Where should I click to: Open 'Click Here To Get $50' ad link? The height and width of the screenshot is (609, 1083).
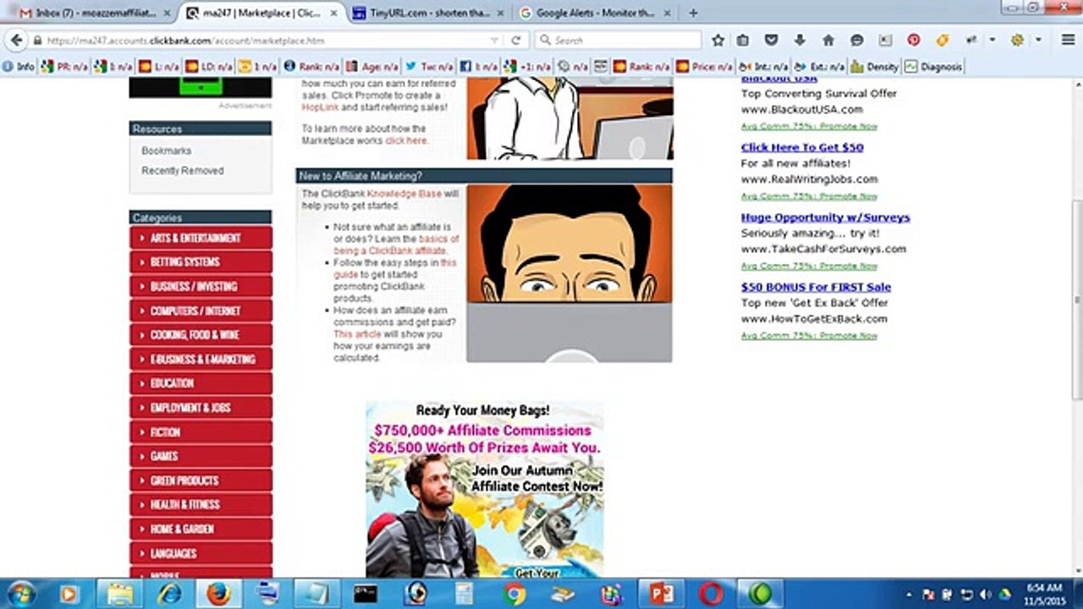tap(802, 147)
